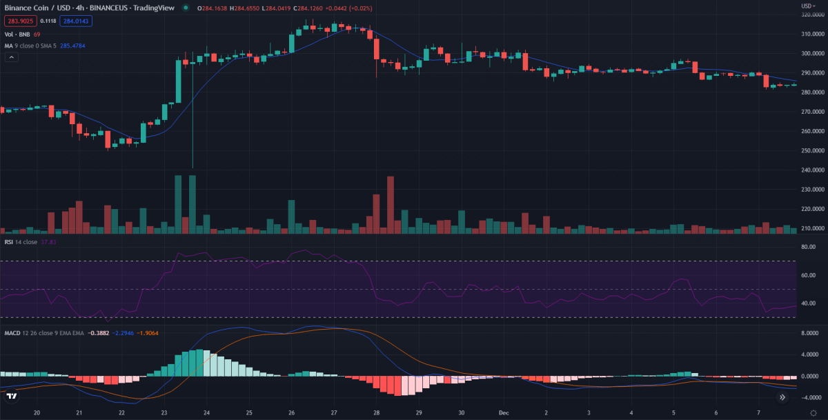Click the RSI 80.00 scale label
The height and width of the screenshot is (420, 828).
[809, 247]
